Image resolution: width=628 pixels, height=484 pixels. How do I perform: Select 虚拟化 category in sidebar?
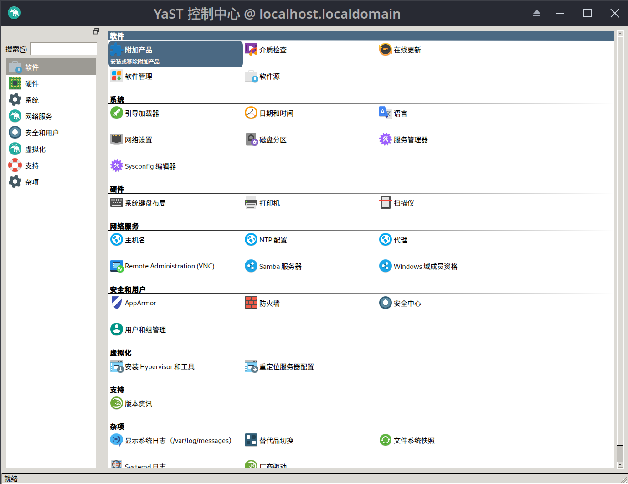pyautogui.click(x=51, y=149)
